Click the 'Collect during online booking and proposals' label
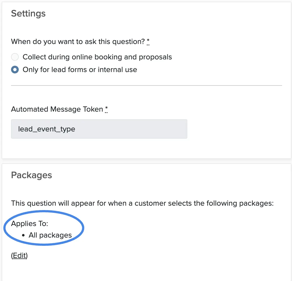Screen dimensions: 292x281 97,57
